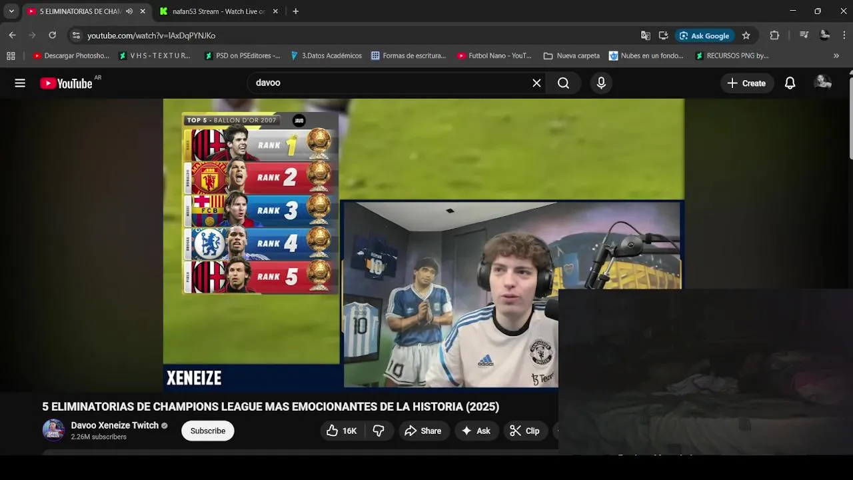Open the Create menu

[x=746, y=83]
